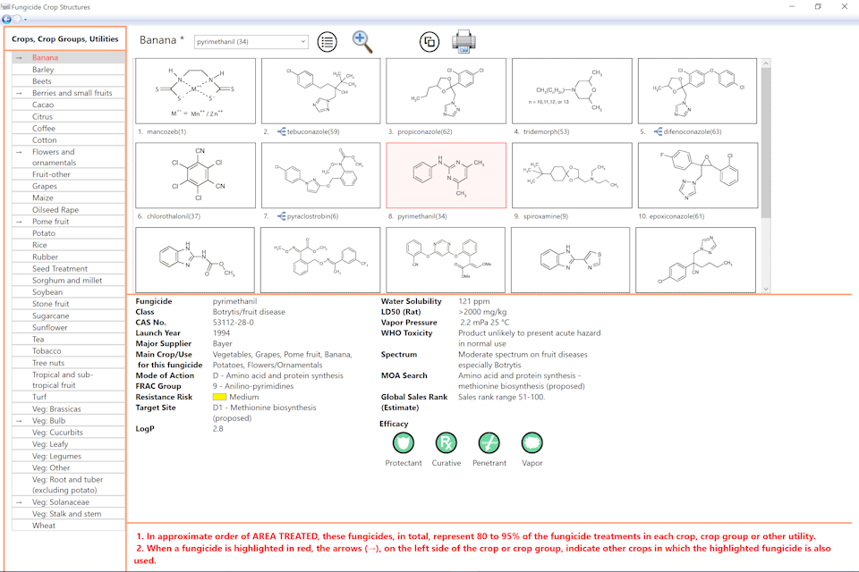Screen dimensions: 859x572
Task: Select the chlorothalonil structure thumbnail
Action: [x=194, y=176]
